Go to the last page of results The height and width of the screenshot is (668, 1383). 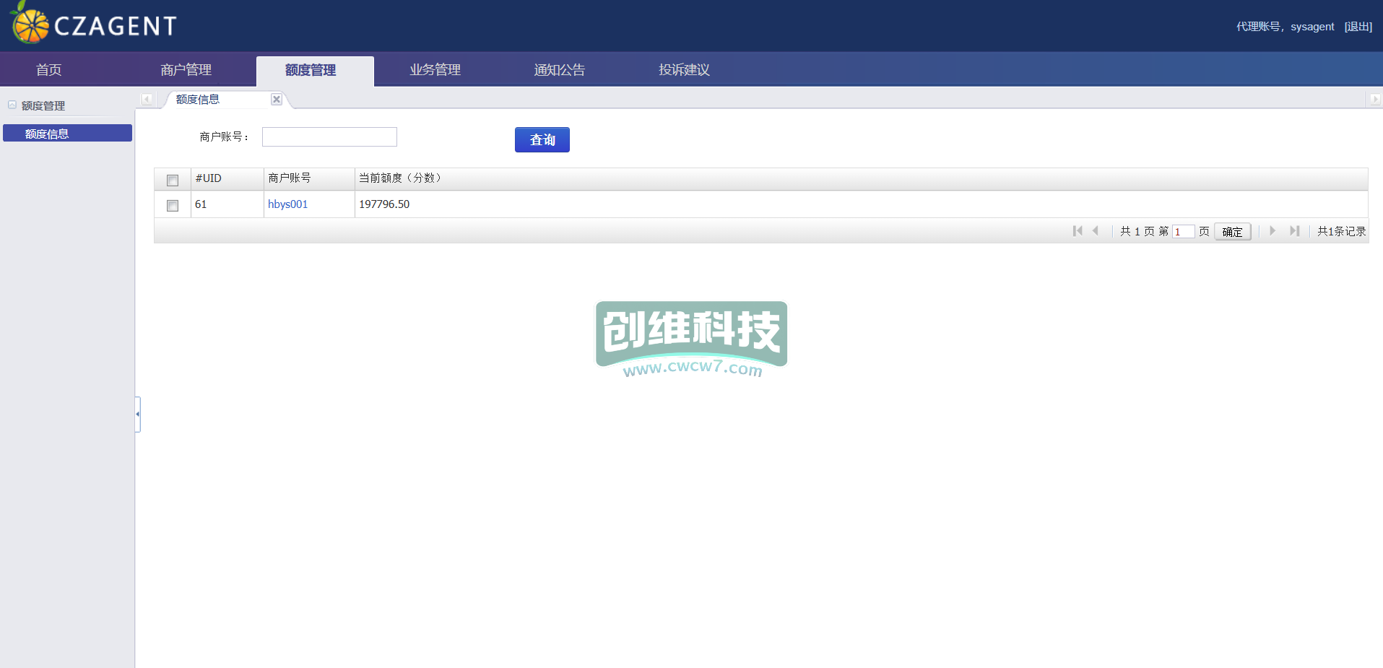click(1294, 231)
